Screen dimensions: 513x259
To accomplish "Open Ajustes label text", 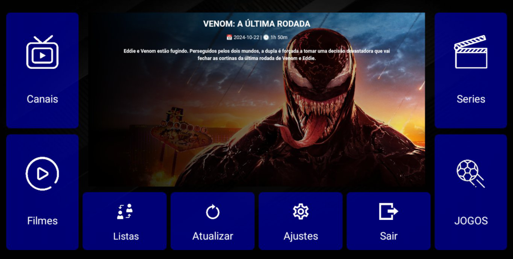I will 301,236.
